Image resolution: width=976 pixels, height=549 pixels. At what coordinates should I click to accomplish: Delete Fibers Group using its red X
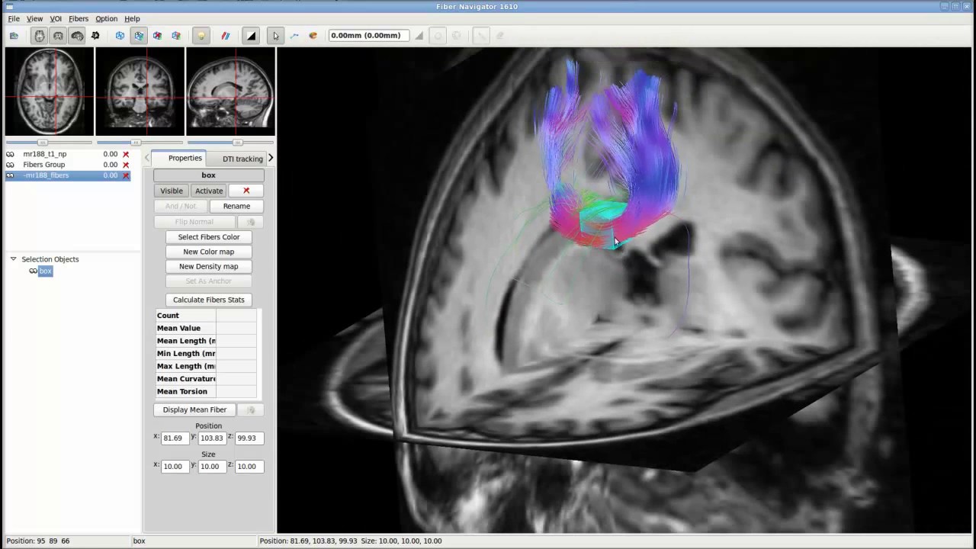(126, 165)
